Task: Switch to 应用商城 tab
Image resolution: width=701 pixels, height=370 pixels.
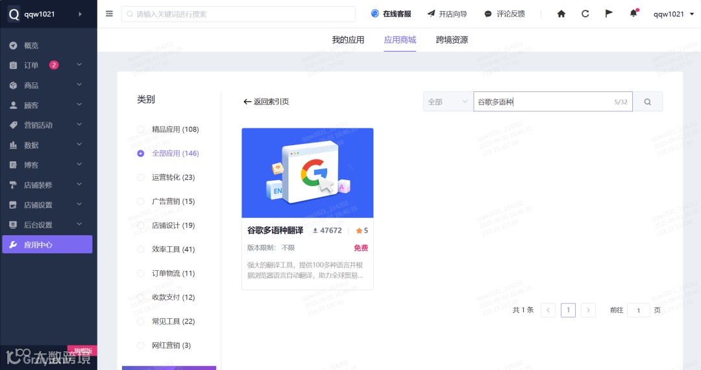Action: point(400,40)
